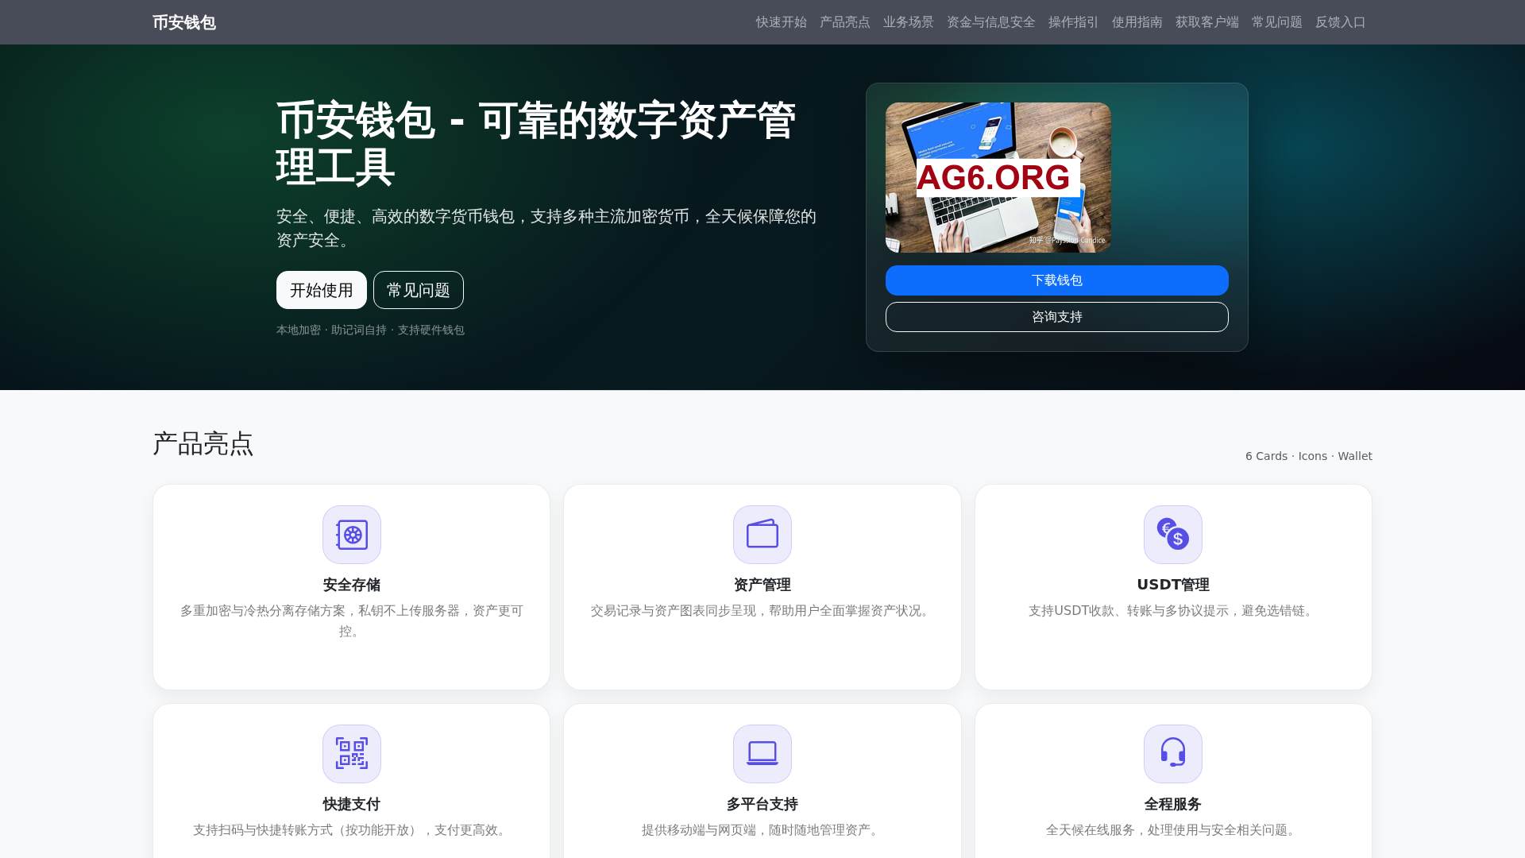Viewport: 1525px width, 858px height.
Task: Click the 资产管理 card title
Action: [x=762, y=585]
